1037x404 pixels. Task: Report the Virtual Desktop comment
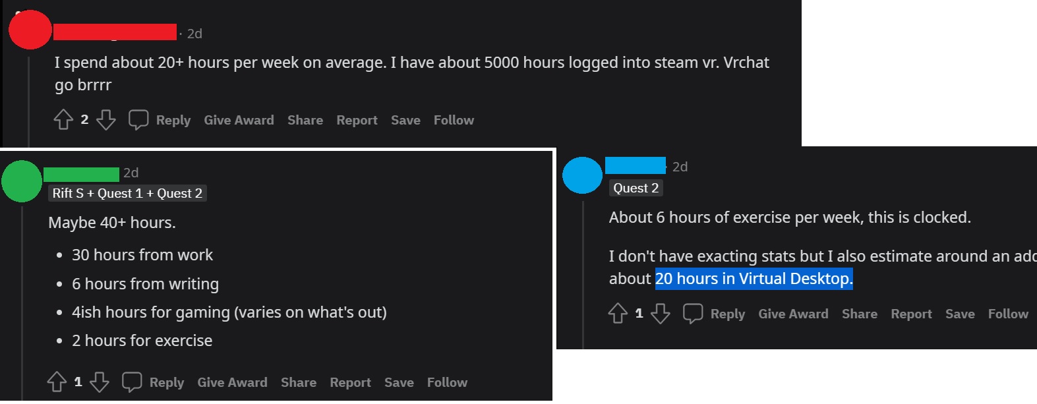pyautogui.click(x=911, y=314)
